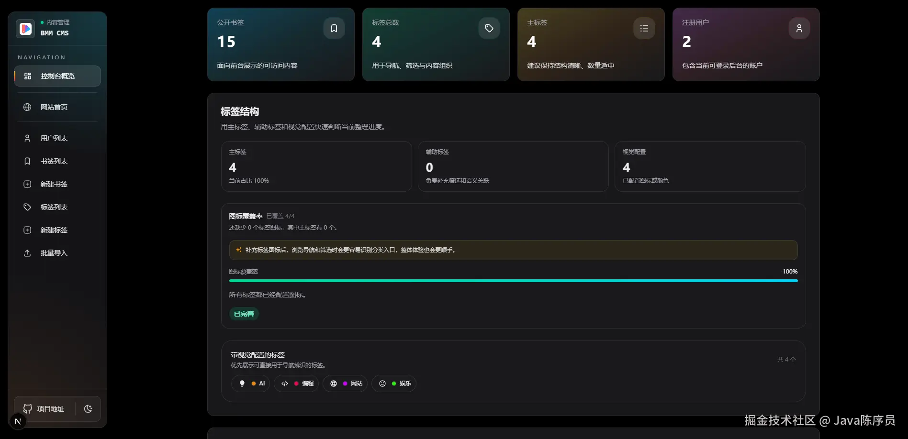Open the 标签总数 stat card
Viewport: 908px width, 439px height.
[436, 44]
